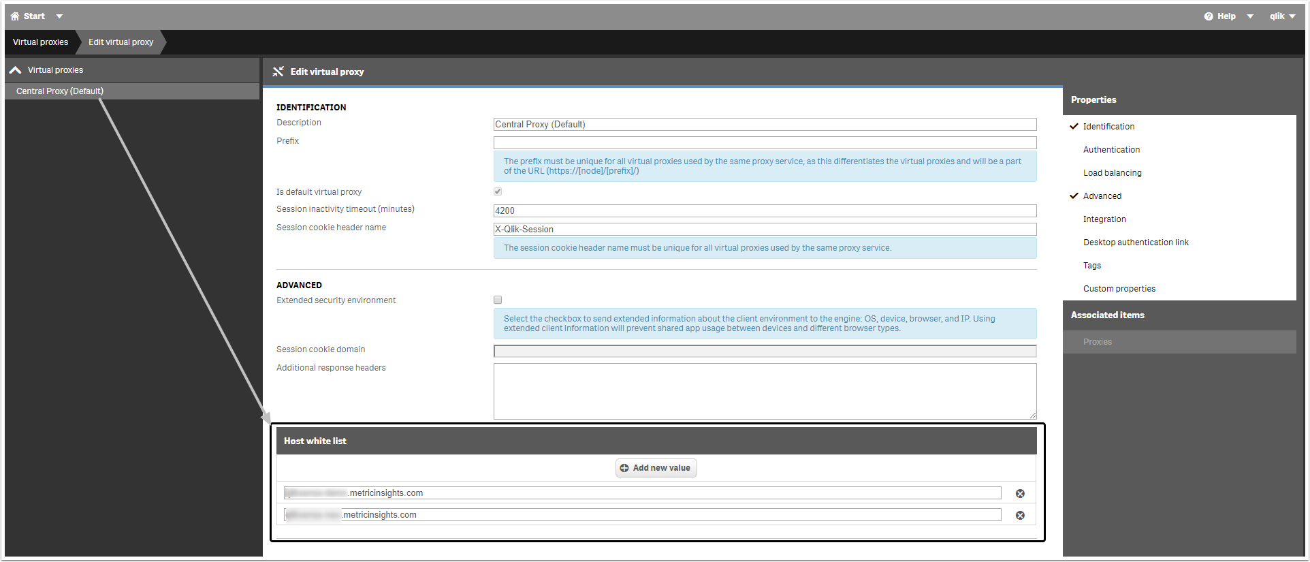The width and height of the screenshot is (1310, 562).
Task: Click the Help question mark icon
Action: pyautogui.click(x=1209, y=16)
